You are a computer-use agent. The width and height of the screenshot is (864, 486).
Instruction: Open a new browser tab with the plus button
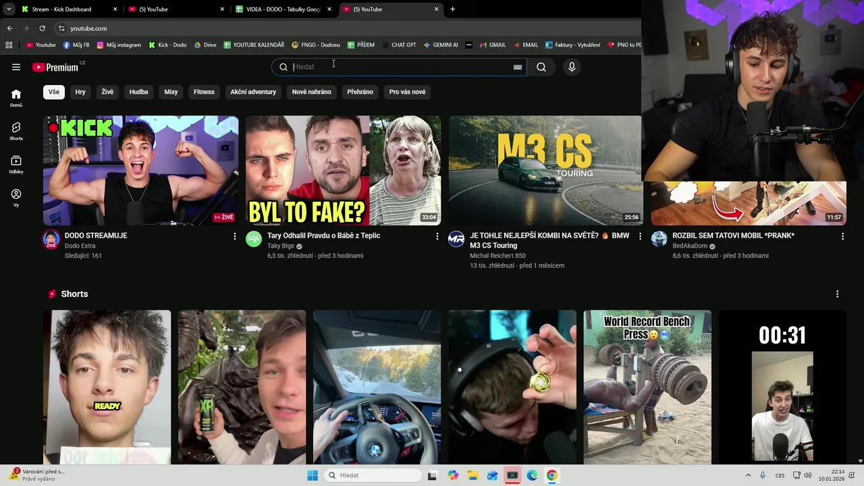pos(452,9)
